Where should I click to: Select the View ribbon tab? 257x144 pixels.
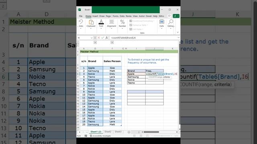coord(135,16)
